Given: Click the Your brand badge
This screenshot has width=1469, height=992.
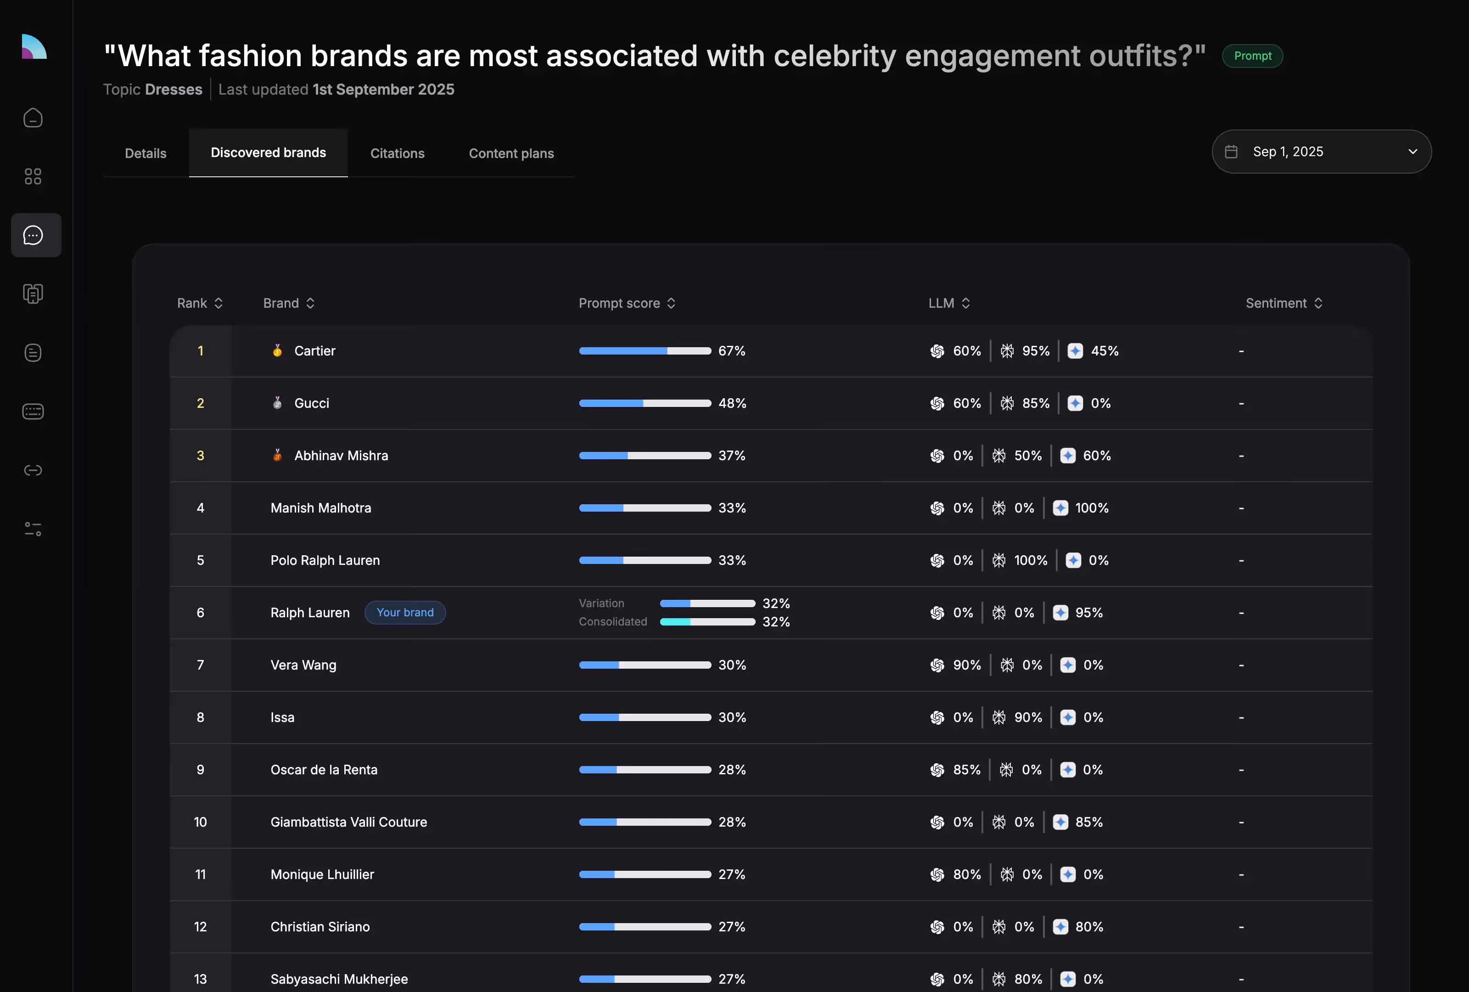Looking at the screenshot, I should tap(404, 613).
